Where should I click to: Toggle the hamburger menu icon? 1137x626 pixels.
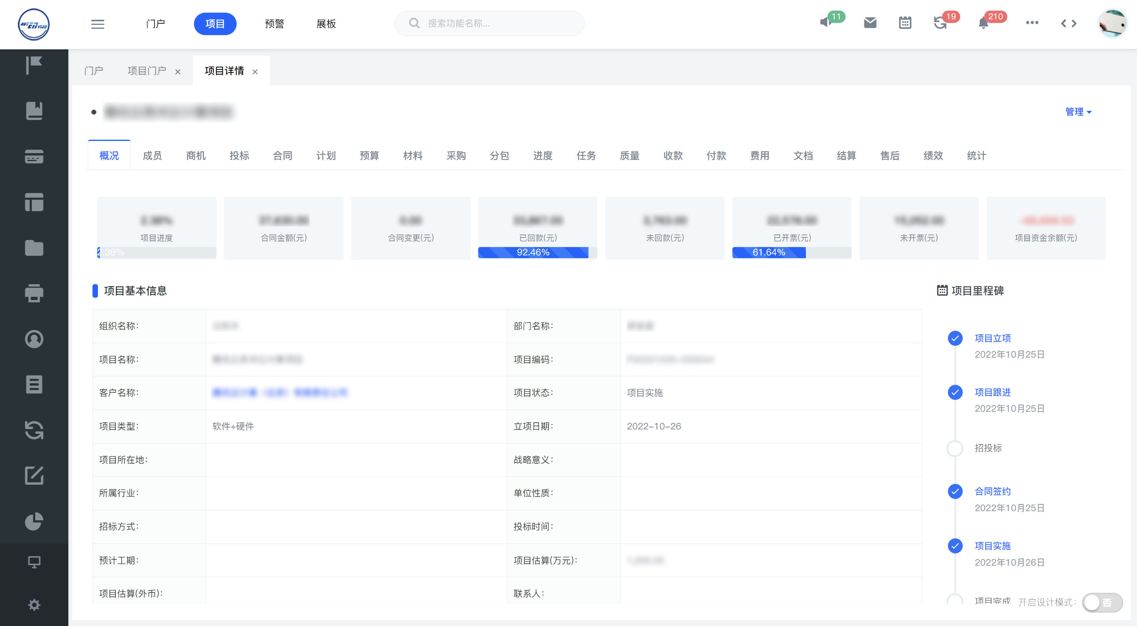point(98,24)
